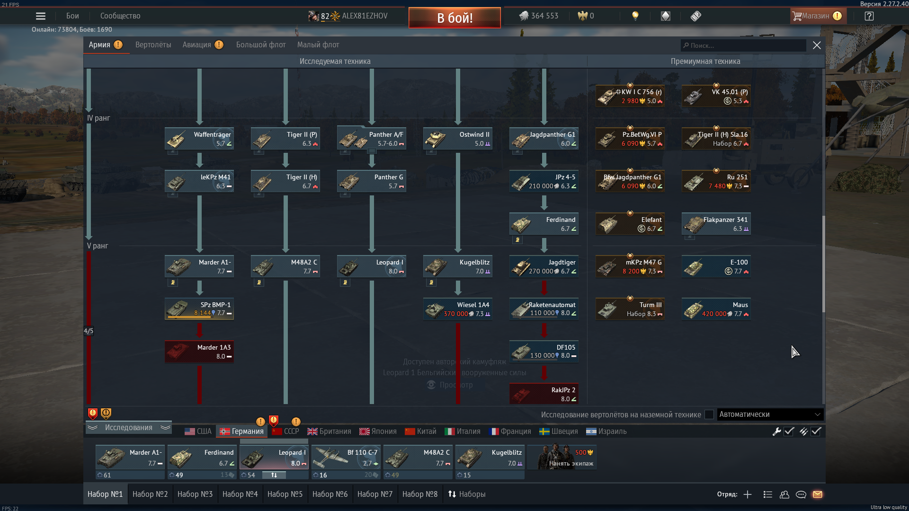
Task: Toggle helicopter research on ground vehicles checkbox
Action: coord(709,414)
